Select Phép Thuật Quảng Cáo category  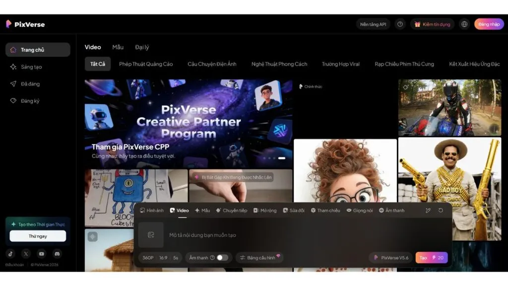point(146,64)
